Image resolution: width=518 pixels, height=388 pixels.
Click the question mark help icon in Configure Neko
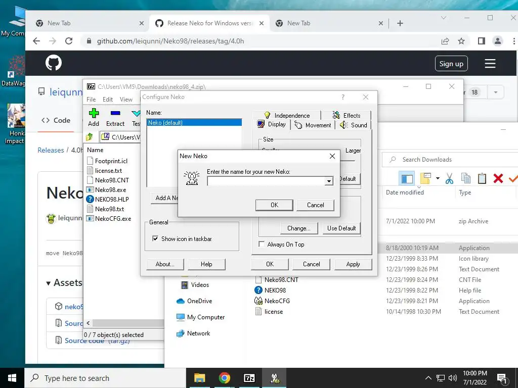pos(343,97)
